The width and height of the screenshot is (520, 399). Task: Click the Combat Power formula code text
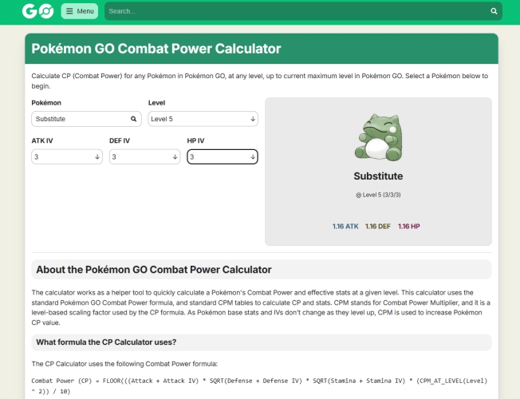(259, 386)
